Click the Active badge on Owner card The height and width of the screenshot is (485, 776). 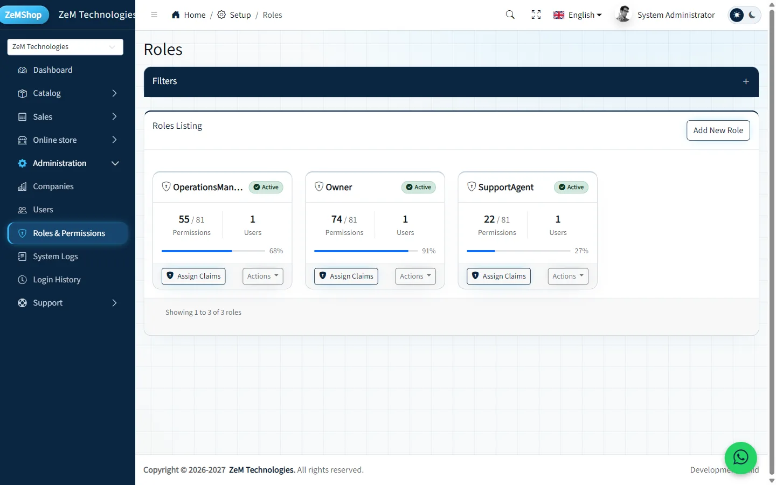(419, 187)
